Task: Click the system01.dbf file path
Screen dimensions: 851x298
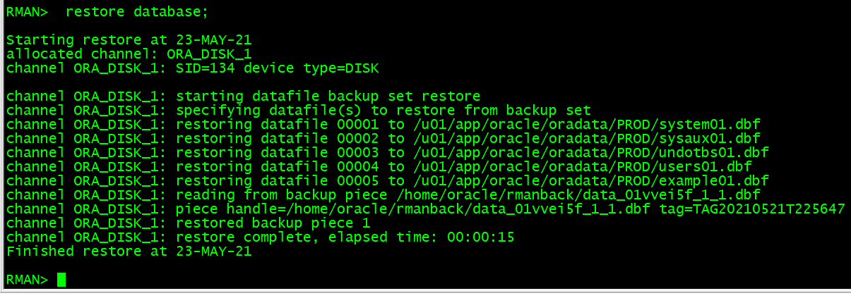Action: coord(585,125)
